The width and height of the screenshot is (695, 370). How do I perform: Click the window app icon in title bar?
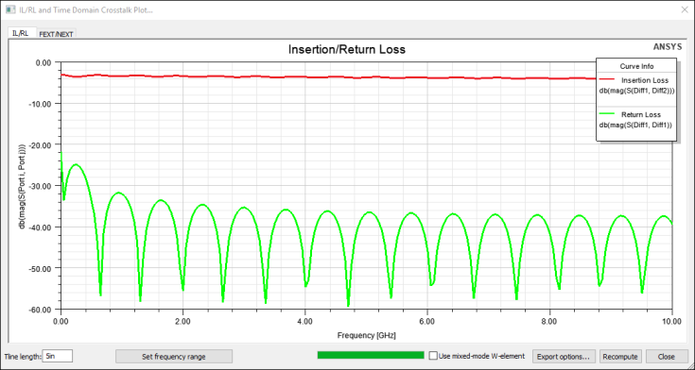point(10,9)
